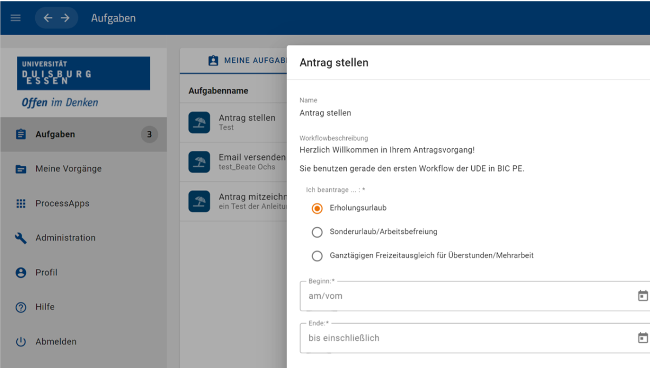The image size is (650, 368).
Task: Click the Administration wrench icon
Action: [21, 238]
